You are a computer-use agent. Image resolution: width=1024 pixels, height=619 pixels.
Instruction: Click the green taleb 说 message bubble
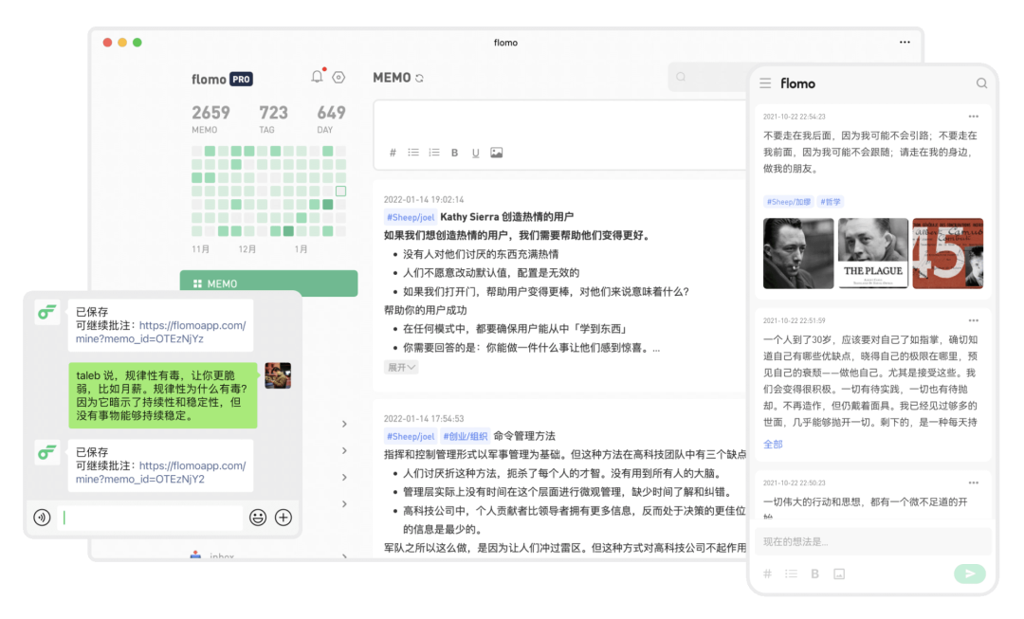coord(163,395)
